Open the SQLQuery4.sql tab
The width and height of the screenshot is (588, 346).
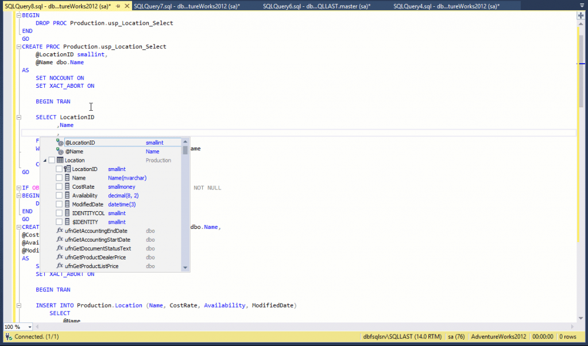446,6
